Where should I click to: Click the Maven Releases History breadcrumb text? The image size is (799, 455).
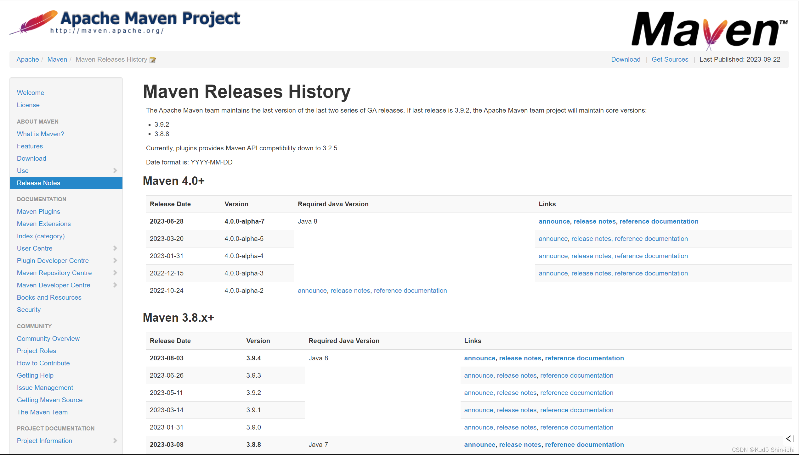click(111, 59)
